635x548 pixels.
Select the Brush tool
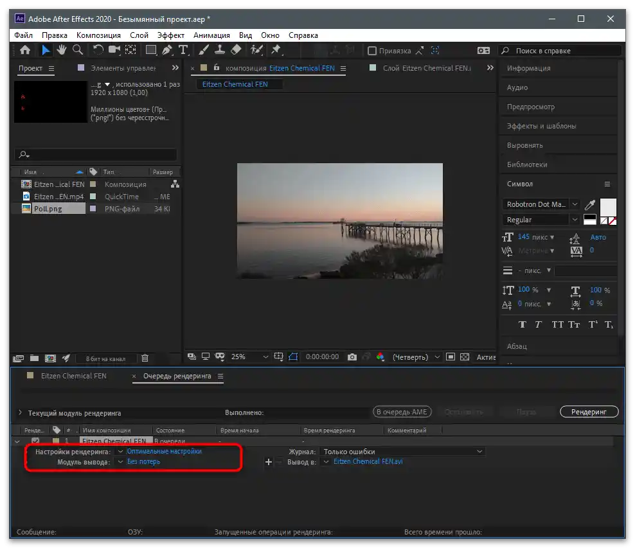[x=204, y=49]
